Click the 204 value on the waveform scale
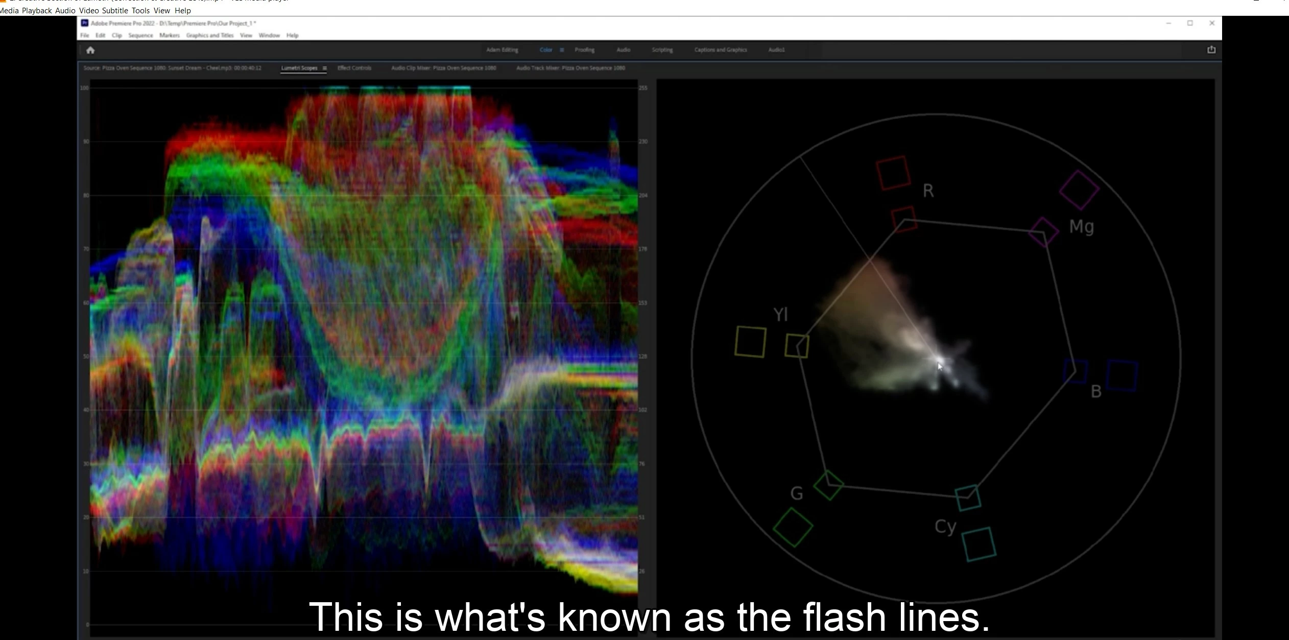1289x640 pixels. pyautogui.click(x=643, y=195)
